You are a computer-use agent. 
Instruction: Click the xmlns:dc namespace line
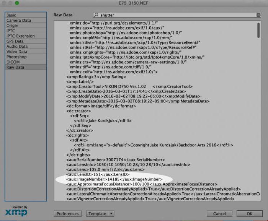pyautogui.click(x=113, y=23)
